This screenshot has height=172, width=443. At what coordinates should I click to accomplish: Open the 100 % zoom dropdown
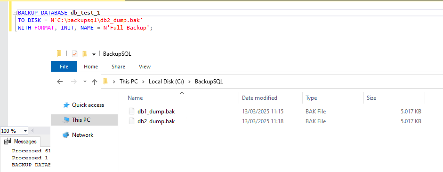pyautogui.click(x=25, y=131)
